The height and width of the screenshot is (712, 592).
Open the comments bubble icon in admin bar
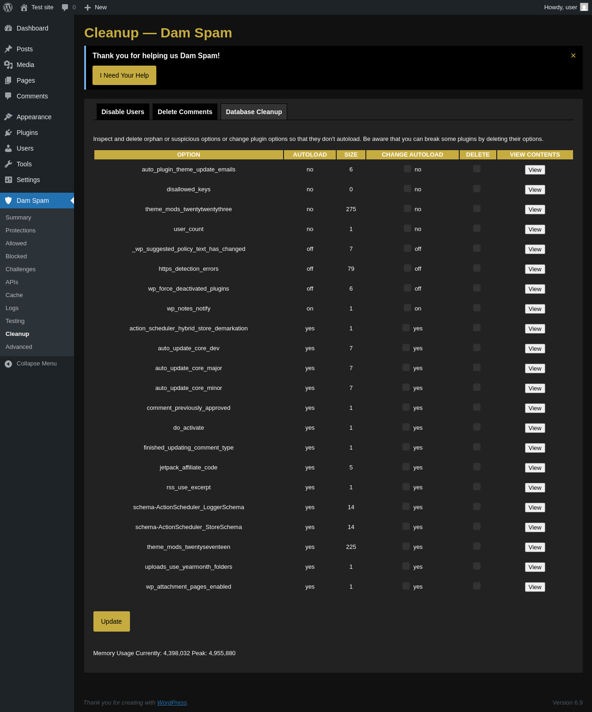(65, 7)
